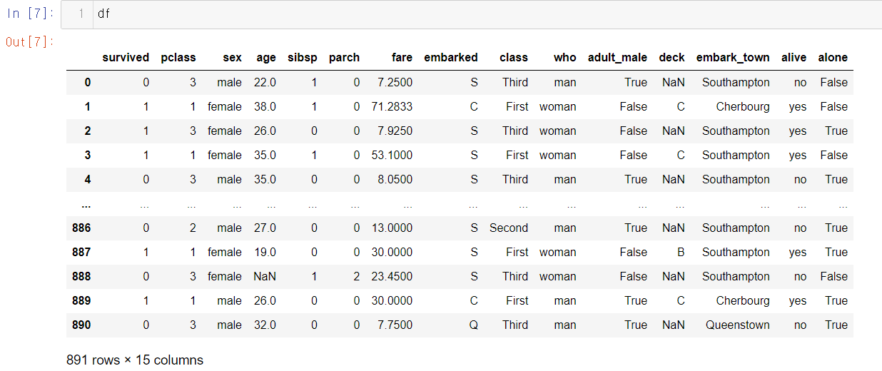
Task: Click age value 32.0
Action: pos(265,325)
